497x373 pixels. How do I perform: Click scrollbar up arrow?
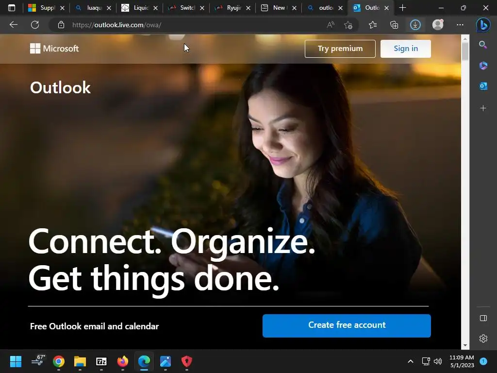[x=465, y=39]
